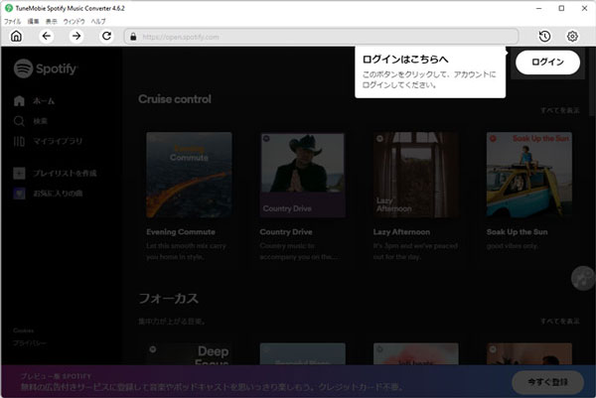Open the Soak Up the Sun playlist cover
The image size is (596, 398).
point(529,175)
